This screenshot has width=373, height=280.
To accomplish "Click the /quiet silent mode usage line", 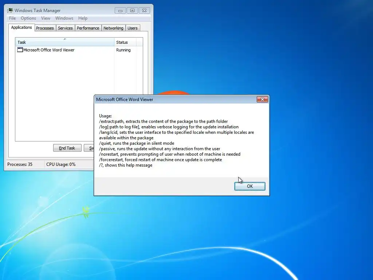I will (137, 143).
